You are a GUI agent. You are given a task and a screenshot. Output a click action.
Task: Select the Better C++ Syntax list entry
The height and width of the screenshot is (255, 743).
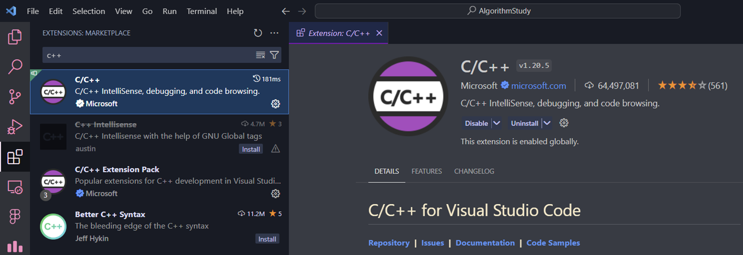pyautogui.click(x=159, y=227)
